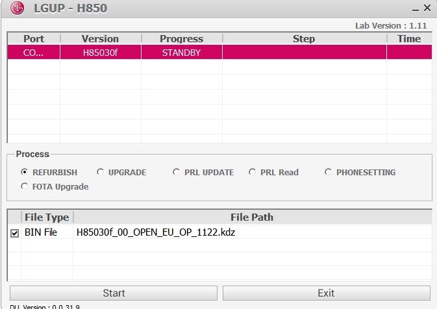Screen dimensions: 437x309
Task: Click the File Type column header
Action: [47, 217]
